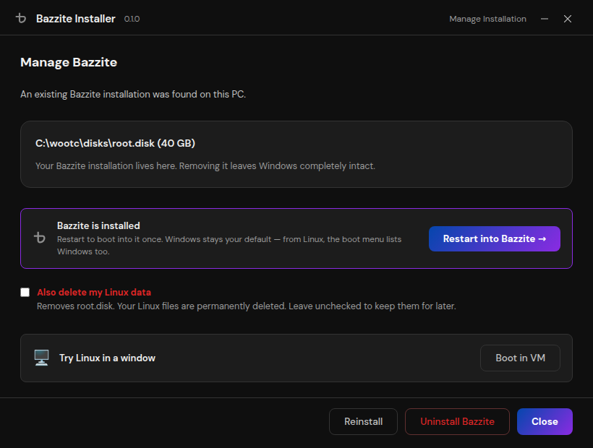The height and width of the screenshot is (448, 593).
Task: Click Restart into Bazzite button
Action: [x=495, y=238]
